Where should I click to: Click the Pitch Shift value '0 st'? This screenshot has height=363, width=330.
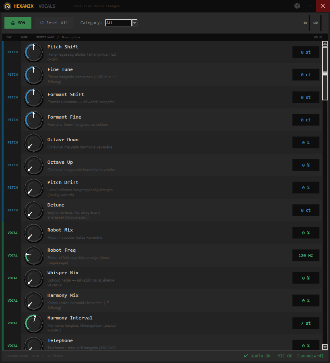[x=306, y=52]
